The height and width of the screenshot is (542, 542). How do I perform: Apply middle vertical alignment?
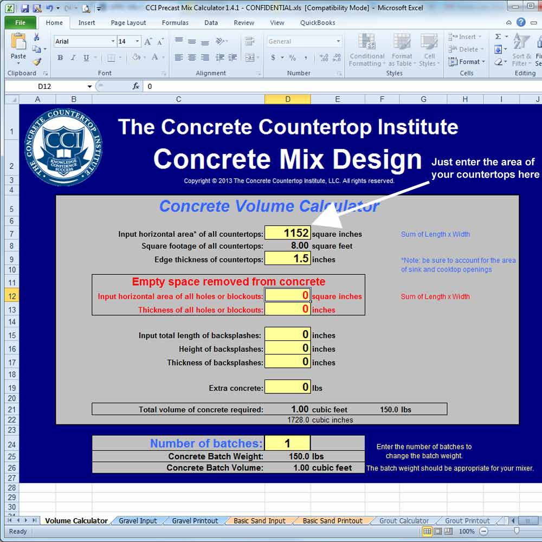(x=192, y=42)
